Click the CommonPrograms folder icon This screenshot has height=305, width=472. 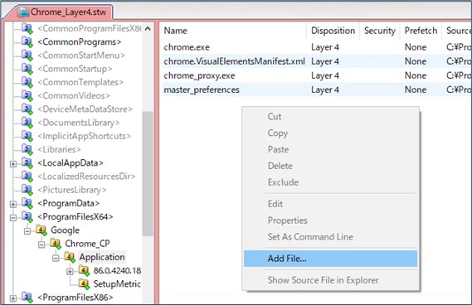coord(27,41)
